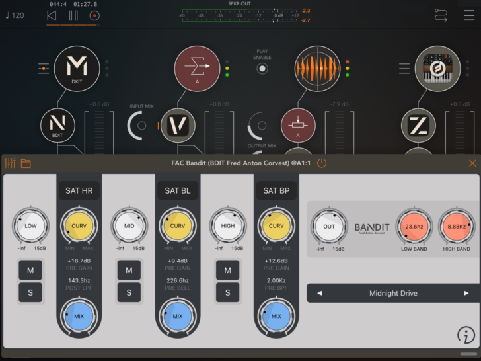Open the SAT BP saturation type selector
This screenshot has width=481, height=361.
pos(276,190)
